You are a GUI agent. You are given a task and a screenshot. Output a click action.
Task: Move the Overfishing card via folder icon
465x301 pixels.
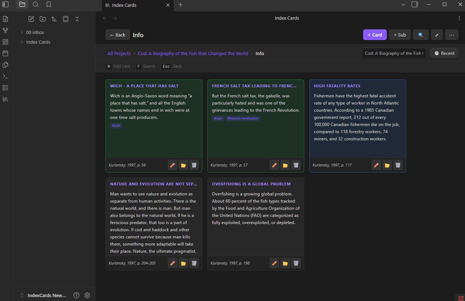(285, 263)
